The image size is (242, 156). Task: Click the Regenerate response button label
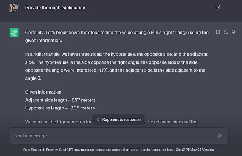[x=121, y=120]
